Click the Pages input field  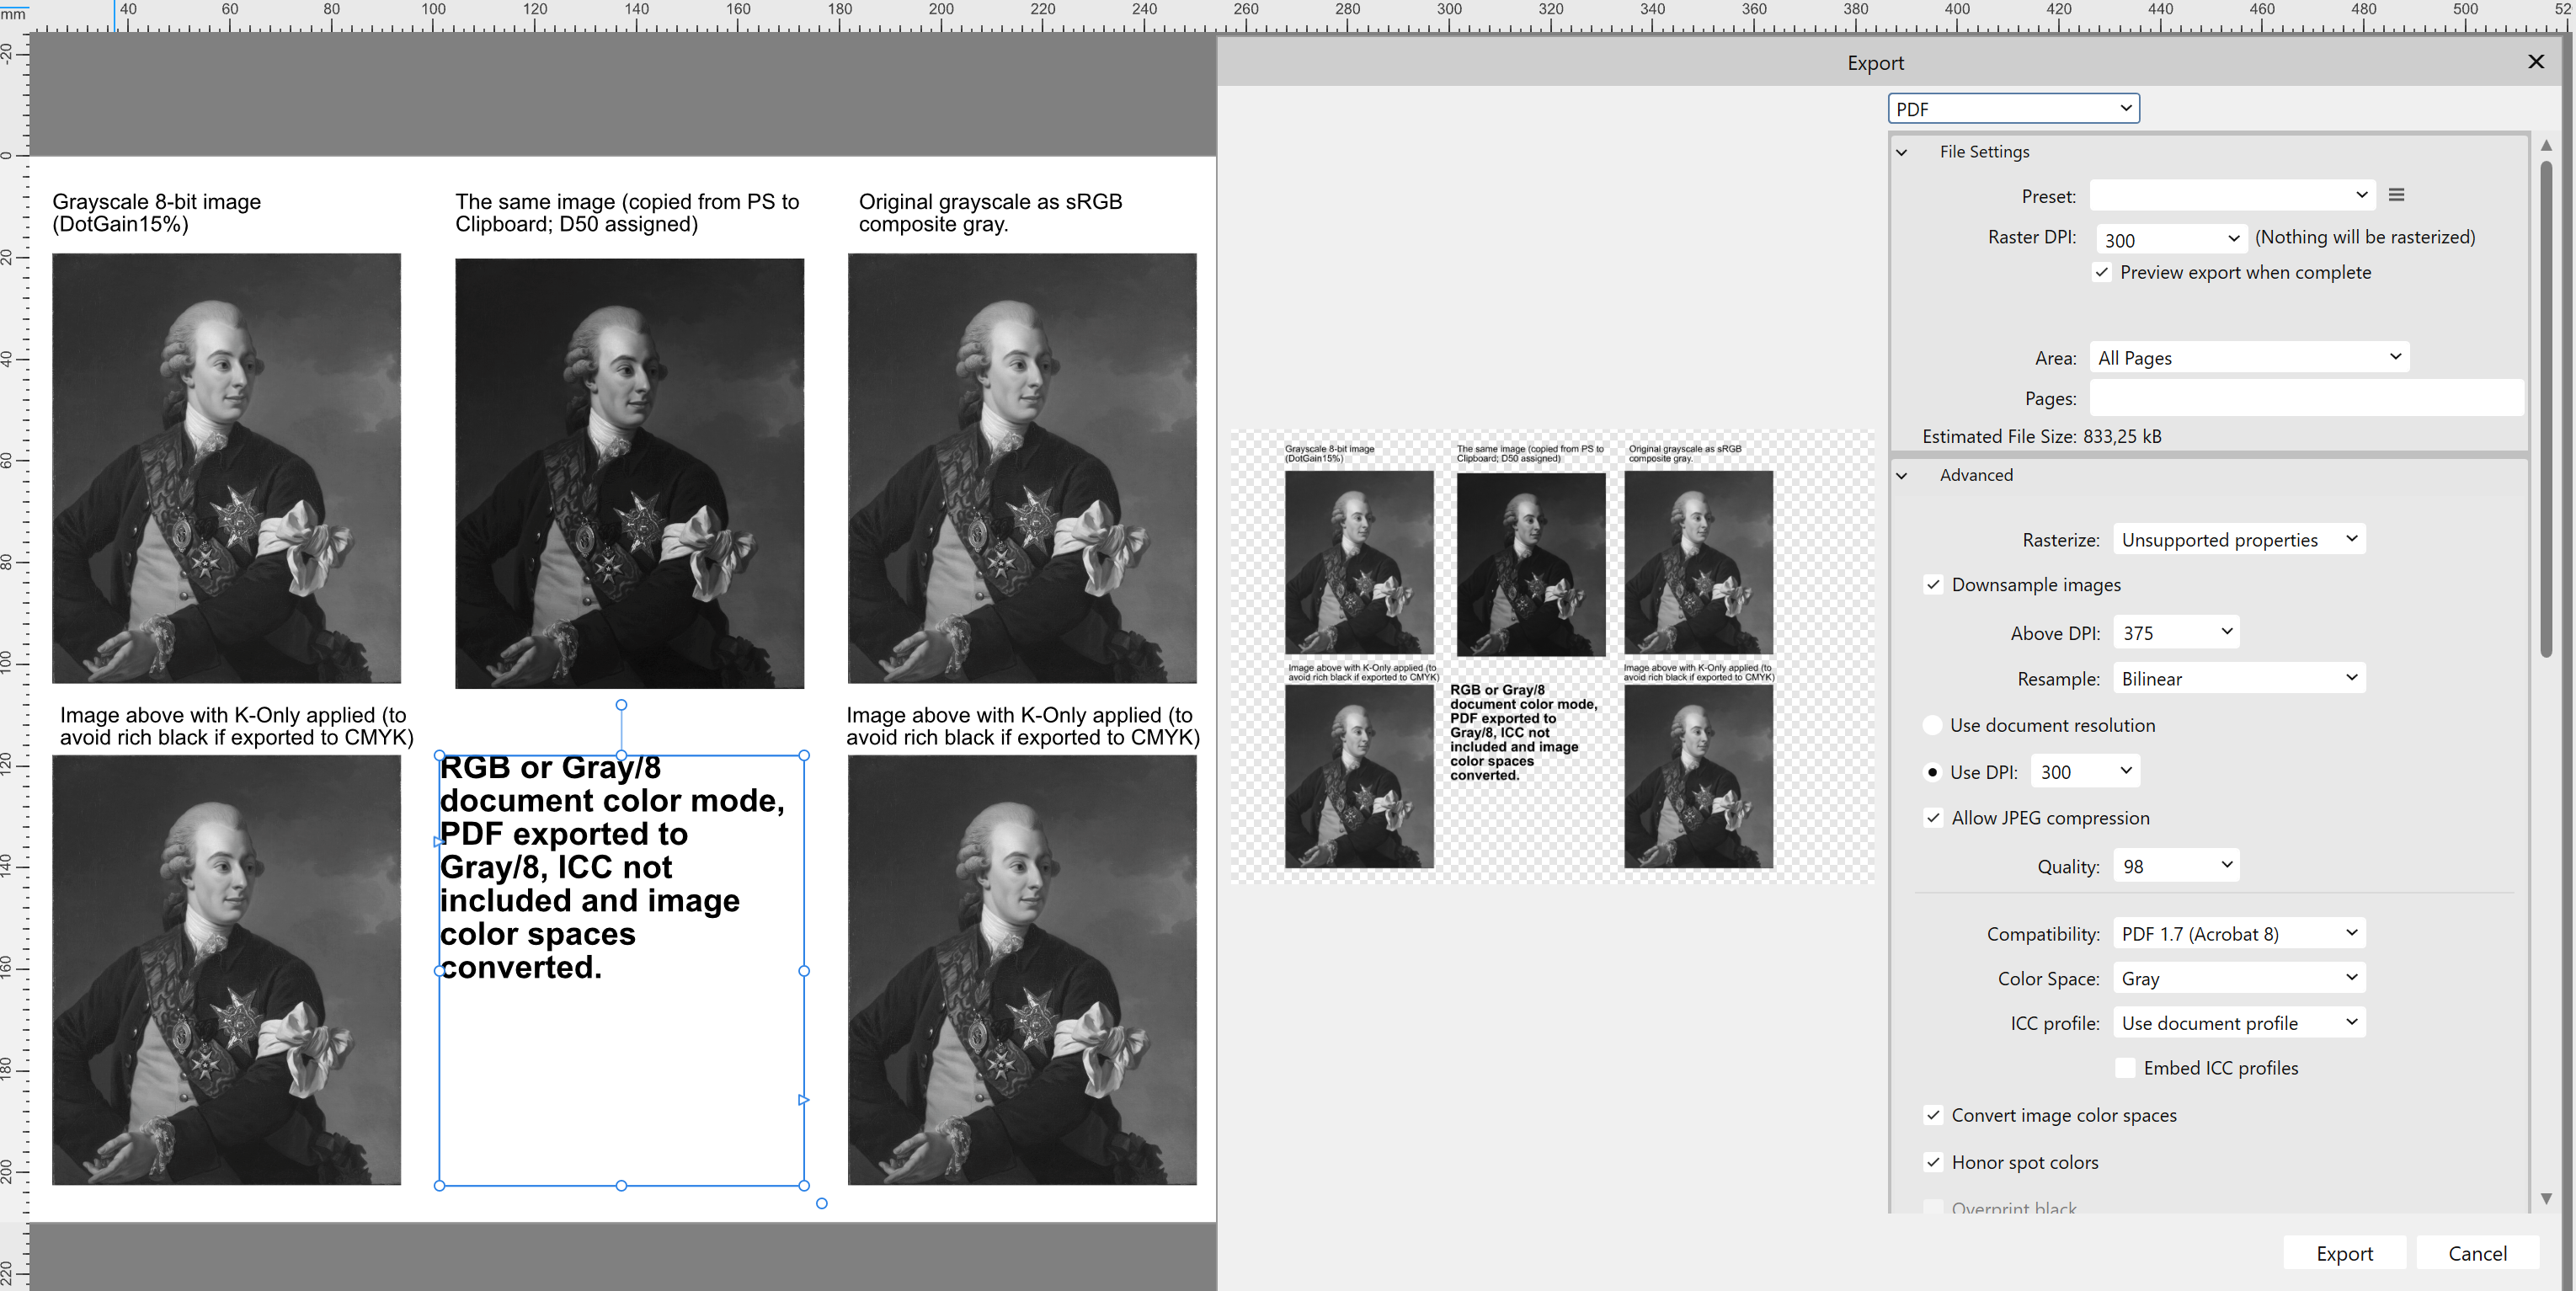2306,398
